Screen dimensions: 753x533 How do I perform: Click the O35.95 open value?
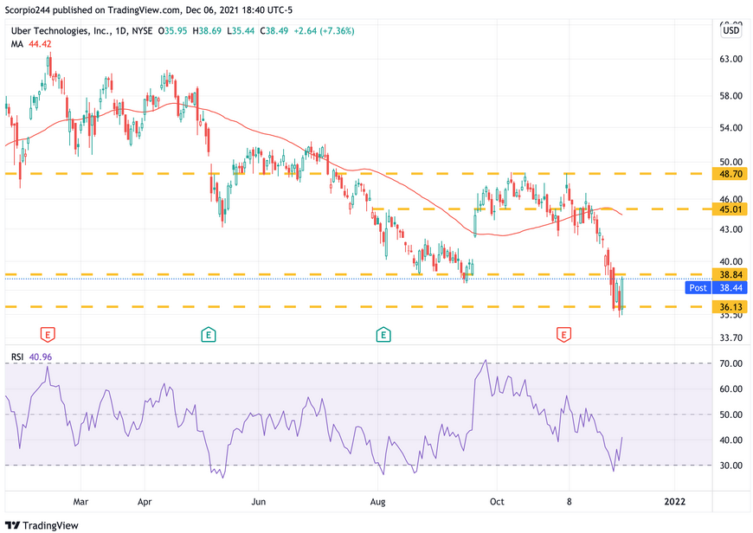pos(172,31)
